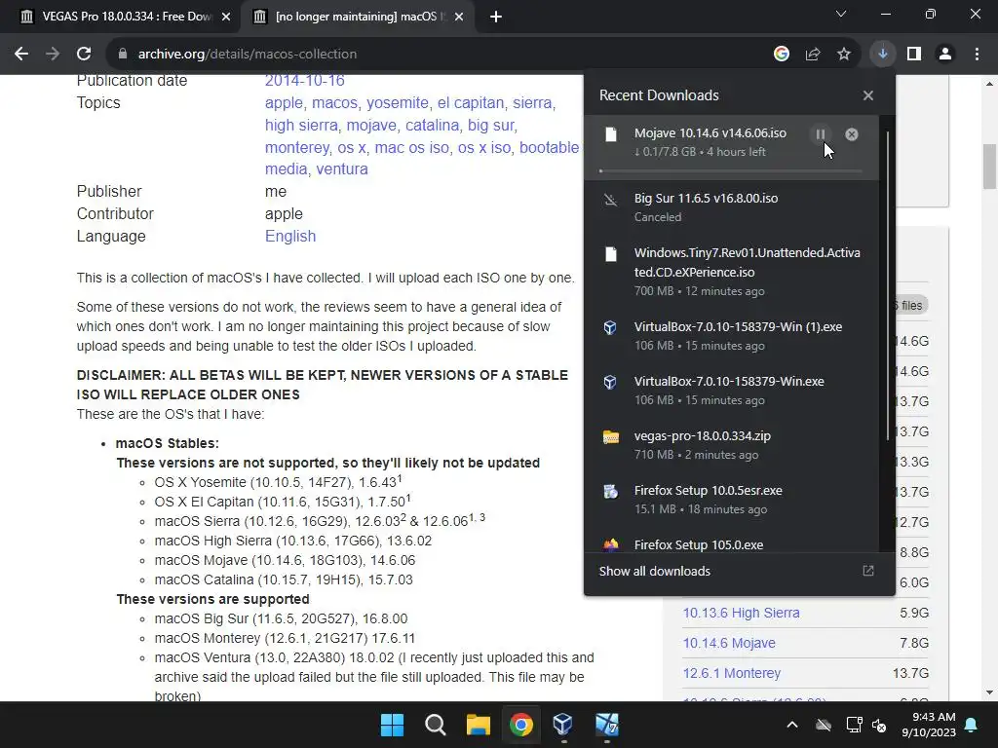Open the notifications bell in taskbar

click(x=972, y=725)
